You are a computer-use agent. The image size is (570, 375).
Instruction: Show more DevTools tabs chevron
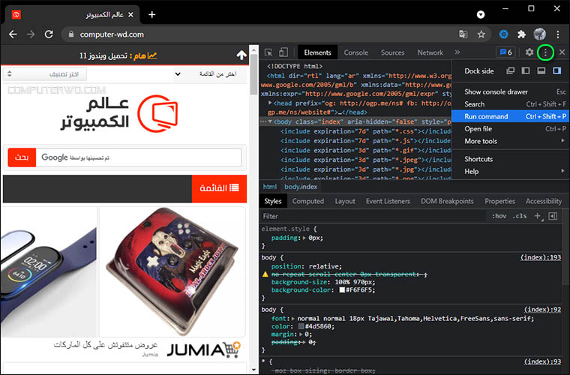point(457,52)
